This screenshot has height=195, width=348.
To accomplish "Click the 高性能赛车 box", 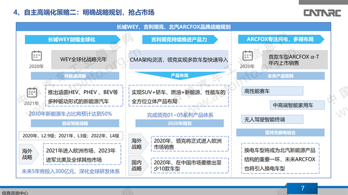I will (272, 91).
